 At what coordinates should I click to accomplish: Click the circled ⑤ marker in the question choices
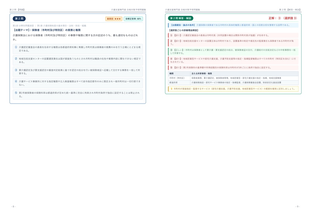click(16, 93)
